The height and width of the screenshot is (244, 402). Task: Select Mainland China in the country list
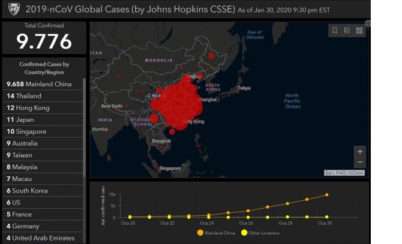(x=39, y=84)
